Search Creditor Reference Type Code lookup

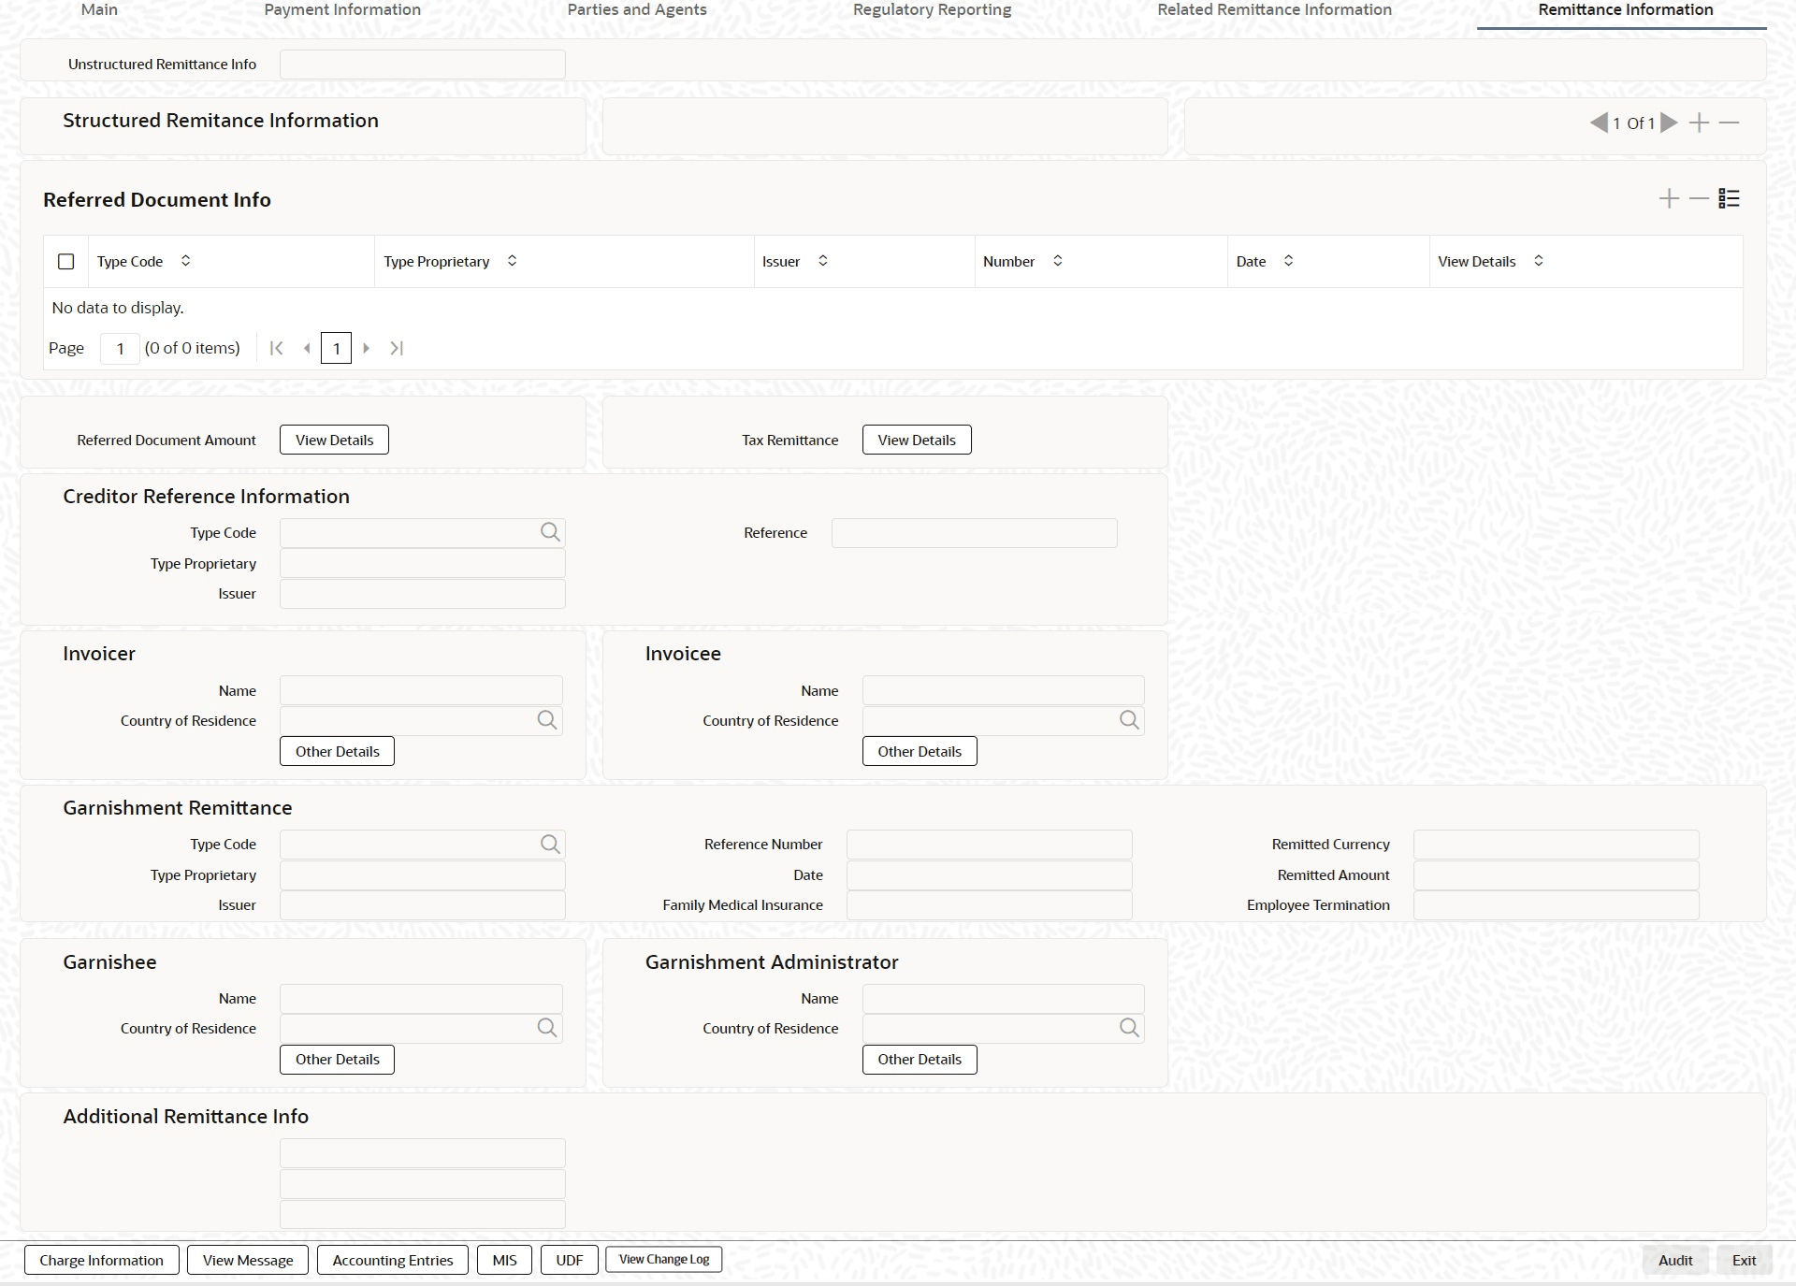point(550,532)
